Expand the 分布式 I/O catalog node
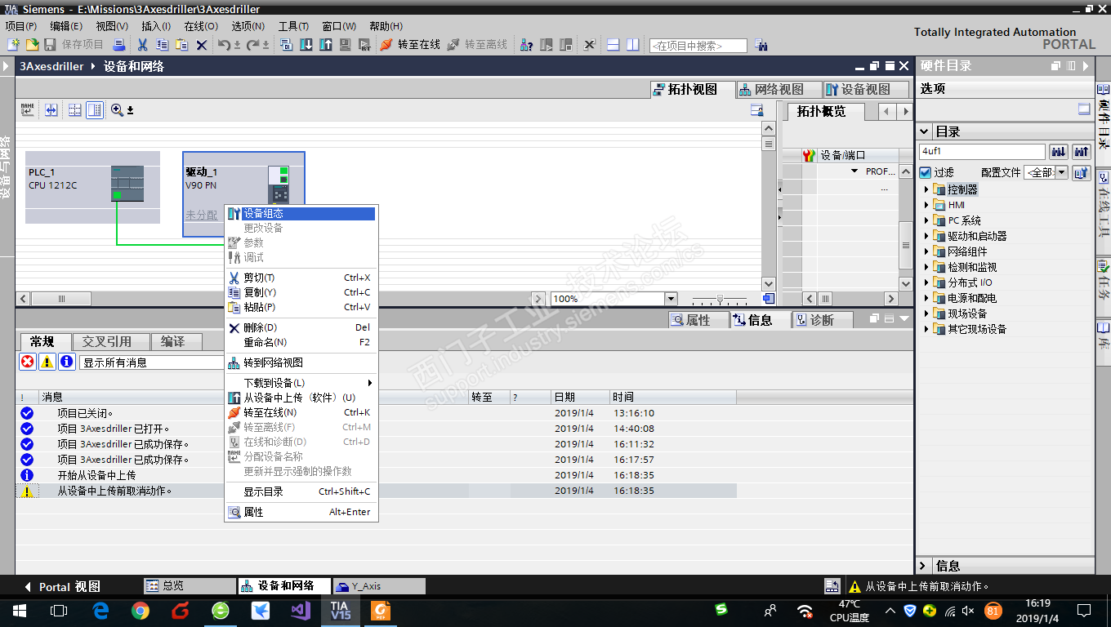The width and height of the screenshot is (1111, 627). [927, 282]
